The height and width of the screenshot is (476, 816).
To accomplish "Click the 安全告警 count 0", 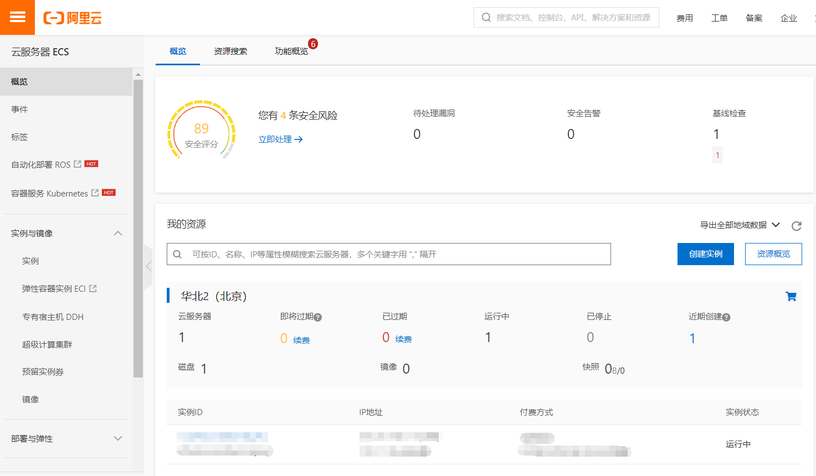I will pyautogui.click(x=571, y=134).
